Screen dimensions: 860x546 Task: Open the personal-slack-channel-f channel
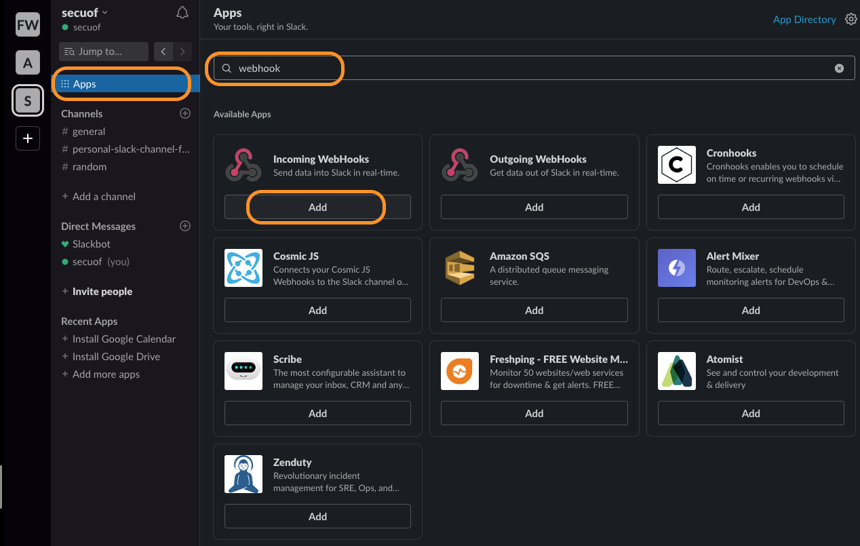(x=125, y=149)
